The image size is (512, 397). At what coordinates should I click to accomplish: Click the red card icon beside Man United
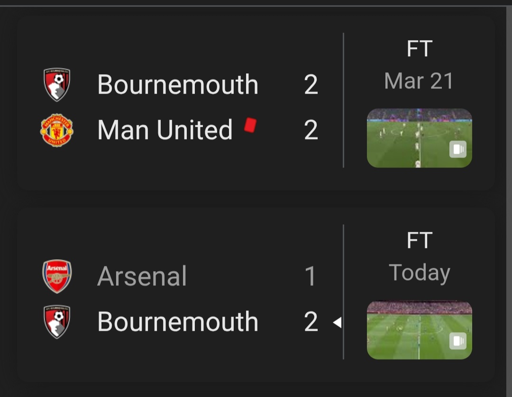tap(250, 125)
